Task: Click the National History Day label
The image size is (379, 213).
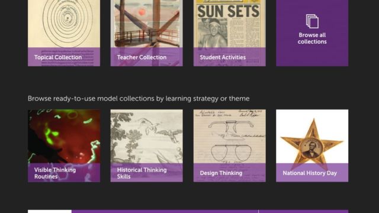Action: click(x=310, y=173)
